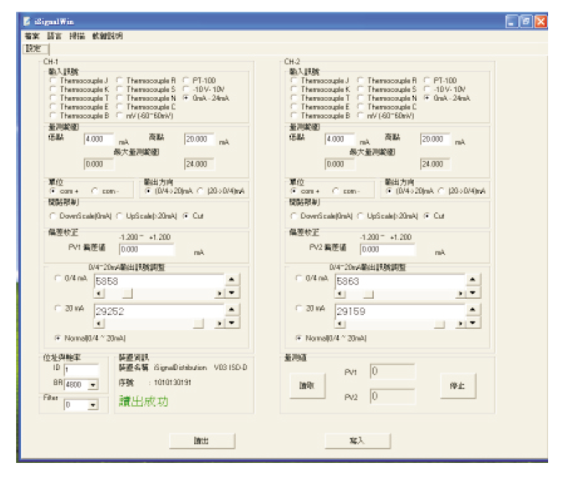Click the CH-2 20 mA value field 29159
The image size is (568, 482).
coord(400,312)
